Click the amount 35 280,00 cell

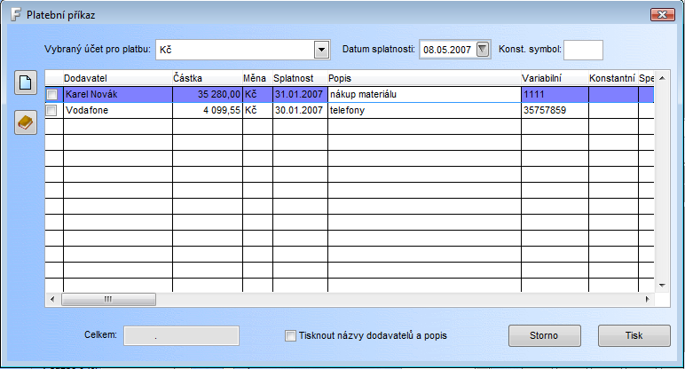pos(208,94)
